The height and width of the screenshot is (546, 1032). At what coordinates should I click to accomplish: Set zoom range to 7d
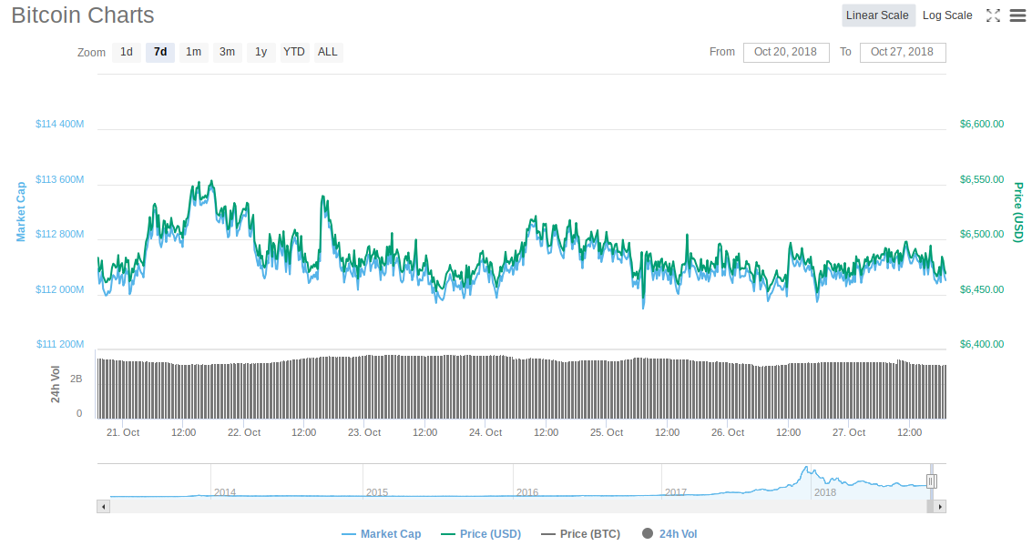[160, 52]
